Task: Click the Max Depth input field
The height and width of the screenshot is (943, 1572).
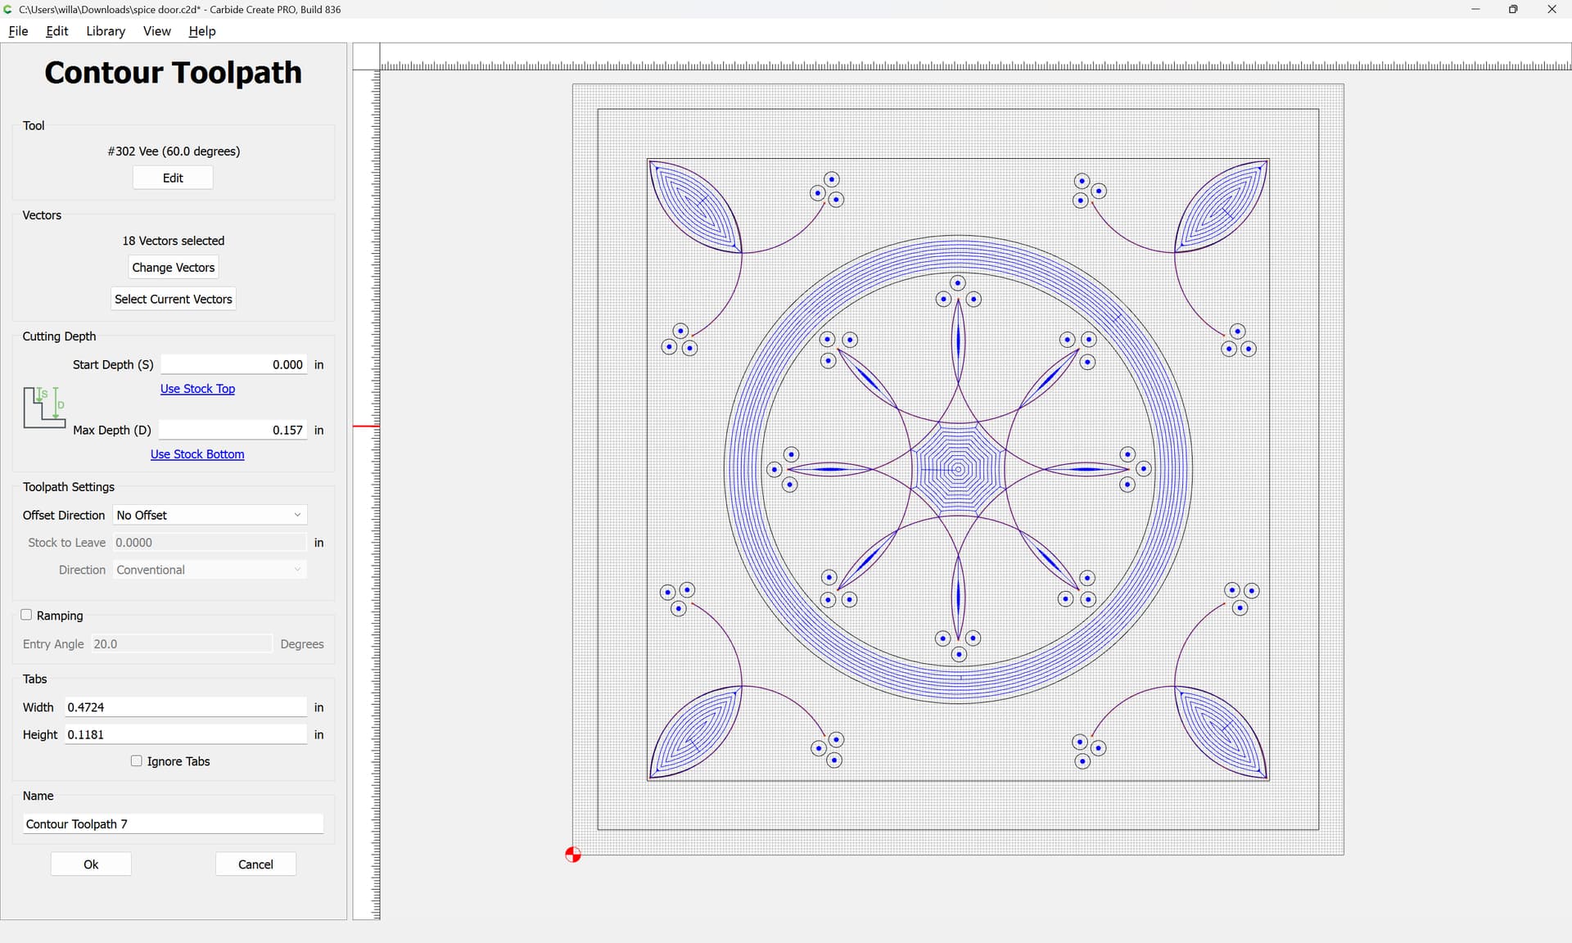Action: (233, 430)
